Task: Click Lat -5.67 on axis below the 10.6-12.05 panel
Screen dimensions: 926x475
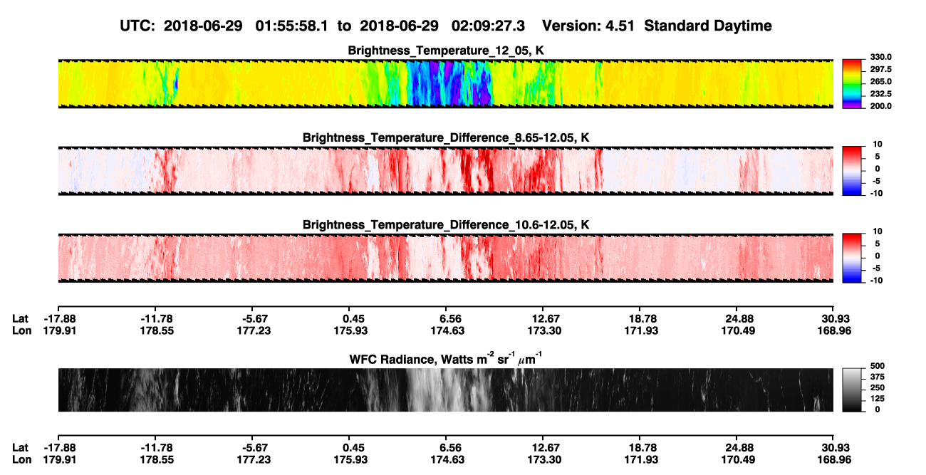Action: pos(252,319)
